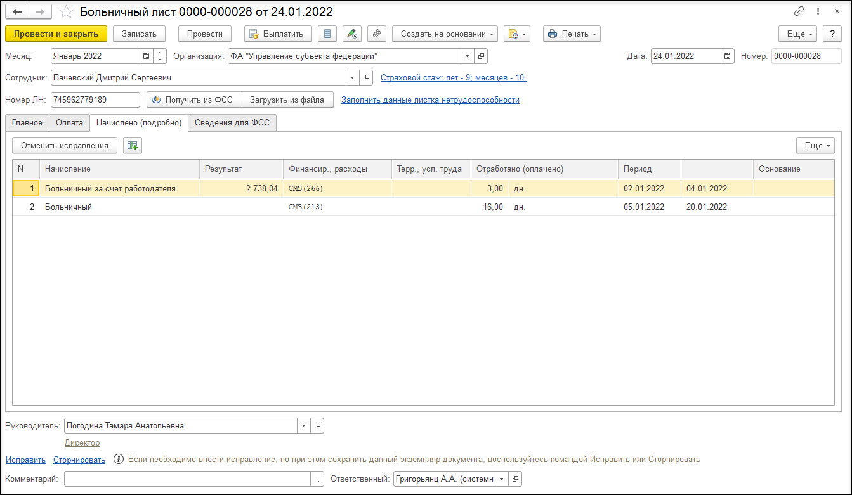Click Директор position link

[82, 443]
